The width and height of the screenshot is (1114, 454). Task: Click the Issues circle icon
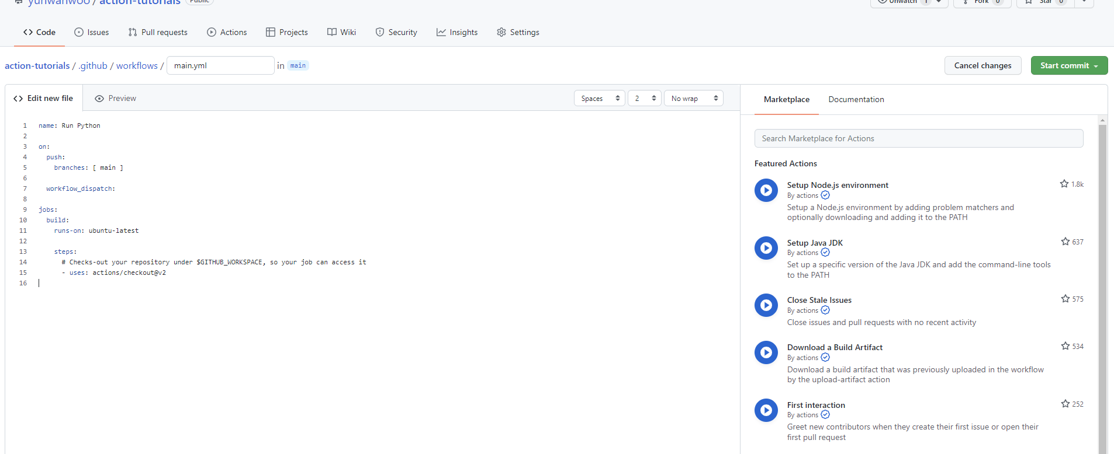tap(79, 32)
